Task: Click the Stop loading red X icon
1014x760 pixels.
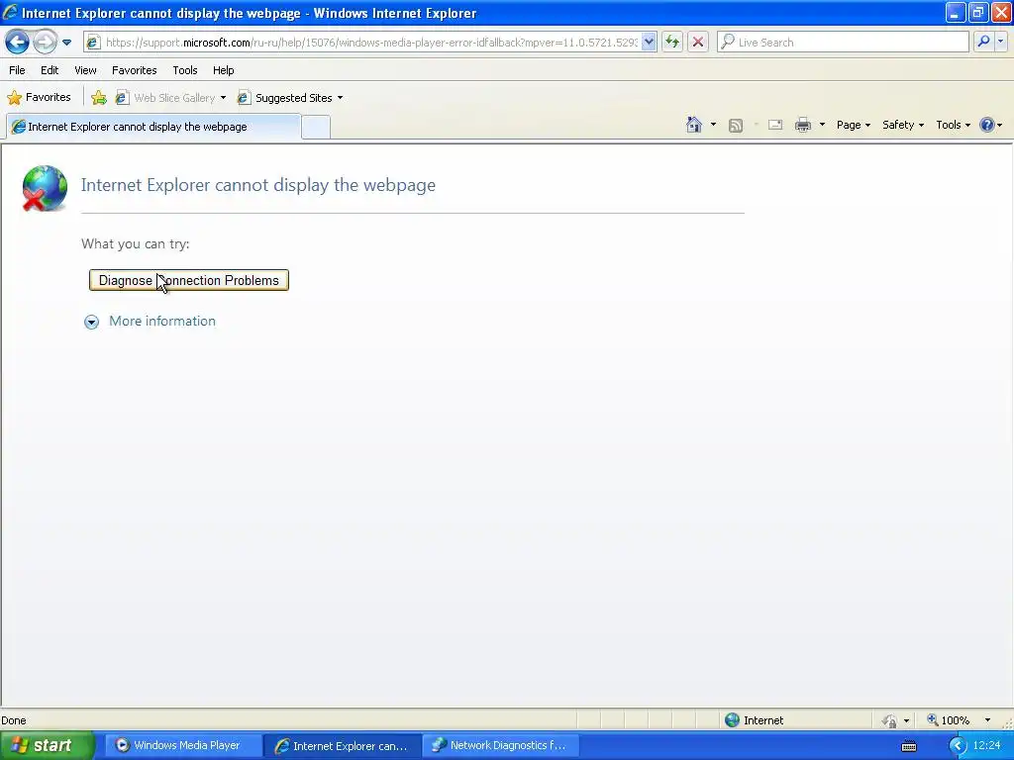Action: click(x=698, y=43)
